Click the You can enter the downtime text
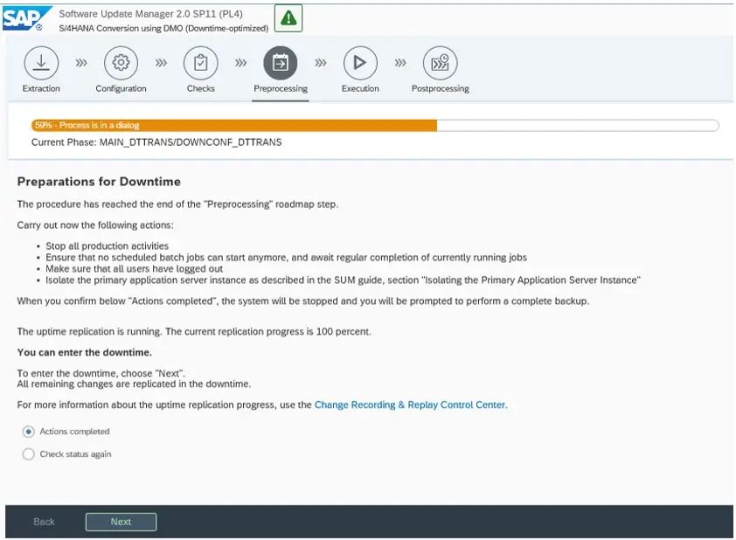This screenshot has height=540, width=736. (85, 352)
